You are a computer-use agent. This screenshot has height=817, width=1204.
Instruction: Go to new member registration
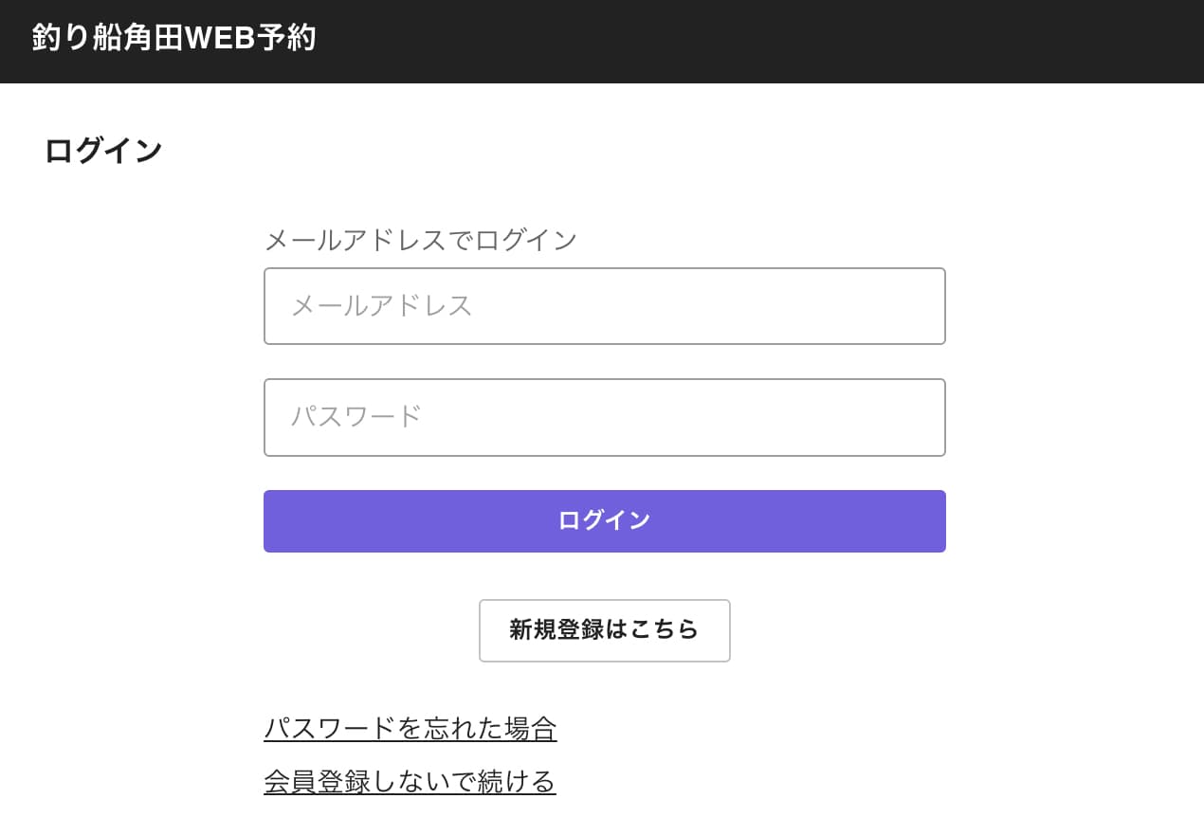604,630
